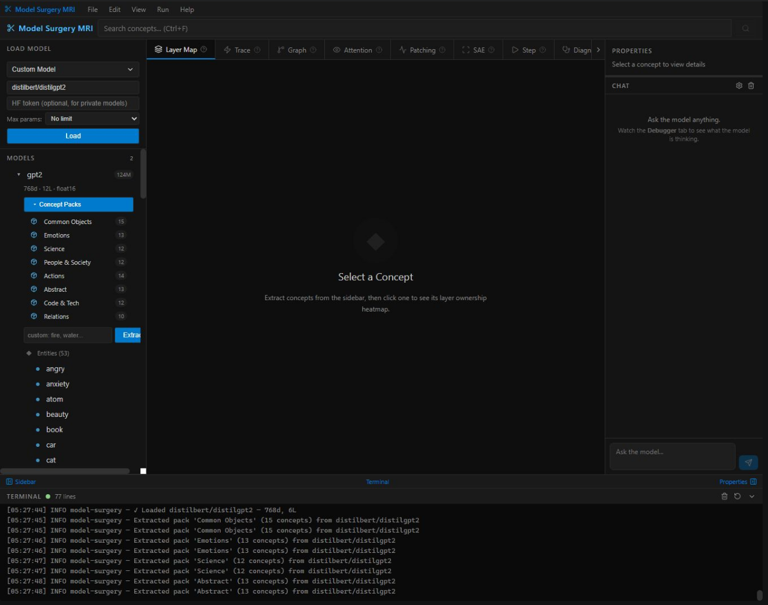Image resolution: width=768 pixels, height=605 pixels.
Task: Click the sidebar horizontal scrollbar
Action: coord(65,471)
